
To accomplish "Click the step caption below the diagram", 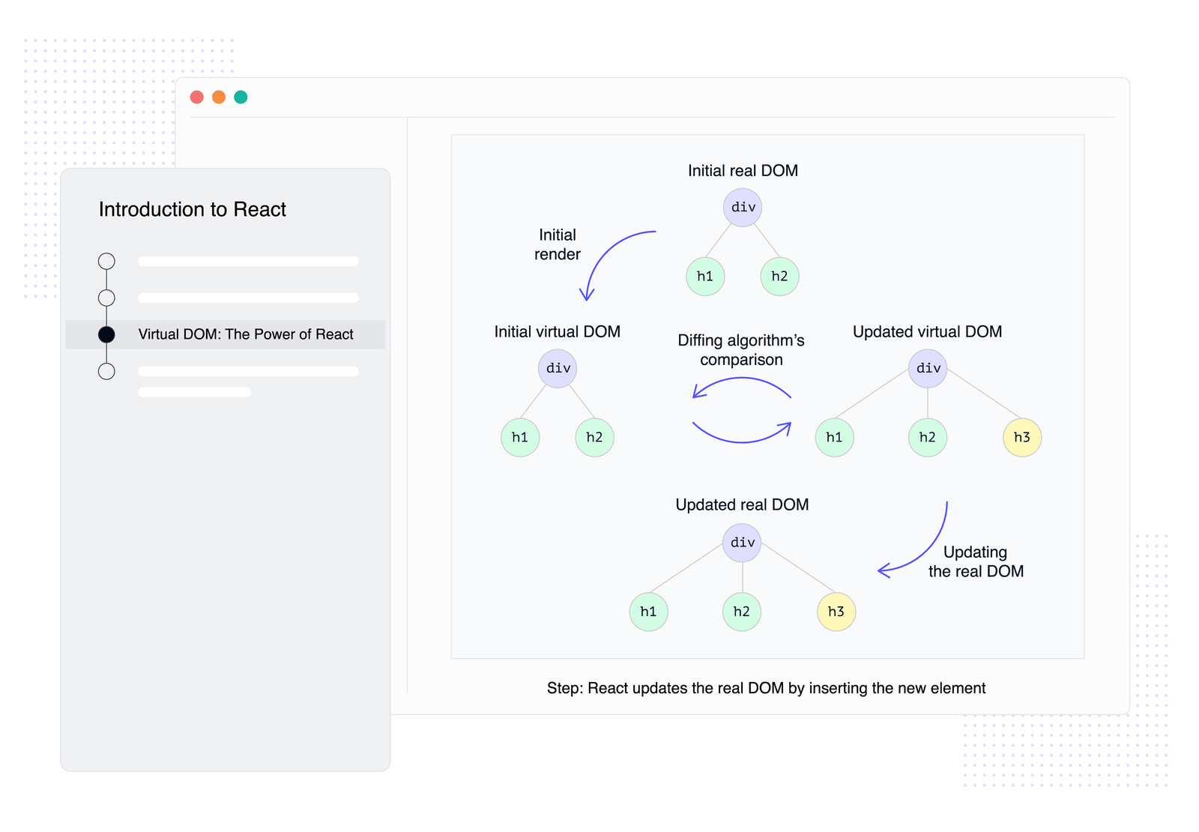I will pyautogui.click(x=766, y=688).
